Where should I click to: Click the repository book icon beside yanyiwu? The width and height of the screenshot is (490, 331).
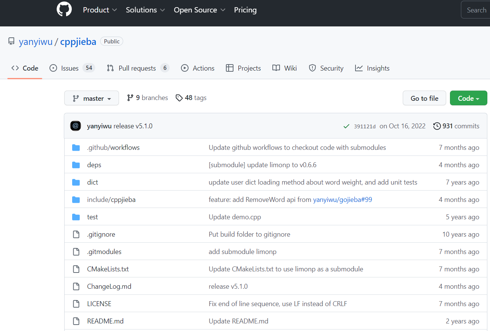click(x=11, y=42)
